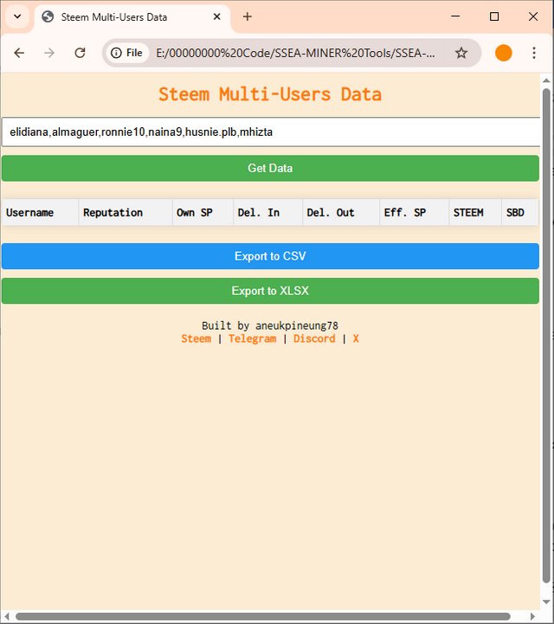Open the tab search chevron dropdown
Screen dimensions: 554x624
[x=17, y=16]
